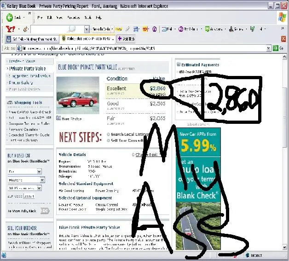289x261 pixels.
Task: Go to Trade-In Value page
Action: [22, 61]
